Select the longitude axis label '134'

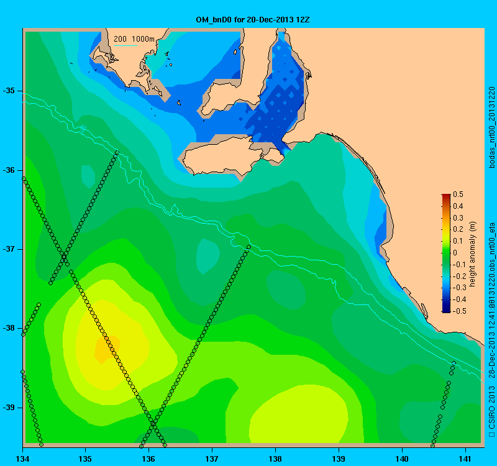coord(22,459)
